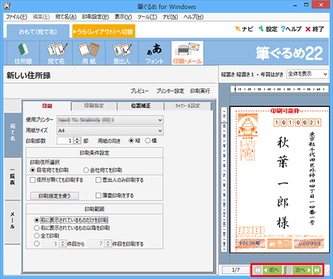Select 全て印刷 range option
333x279 pixels.
[47, 236]
